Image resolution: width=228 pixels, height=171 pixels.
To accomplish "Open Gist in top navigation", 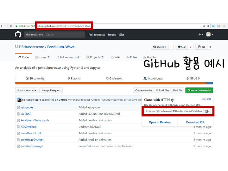I will coord(121,35).
